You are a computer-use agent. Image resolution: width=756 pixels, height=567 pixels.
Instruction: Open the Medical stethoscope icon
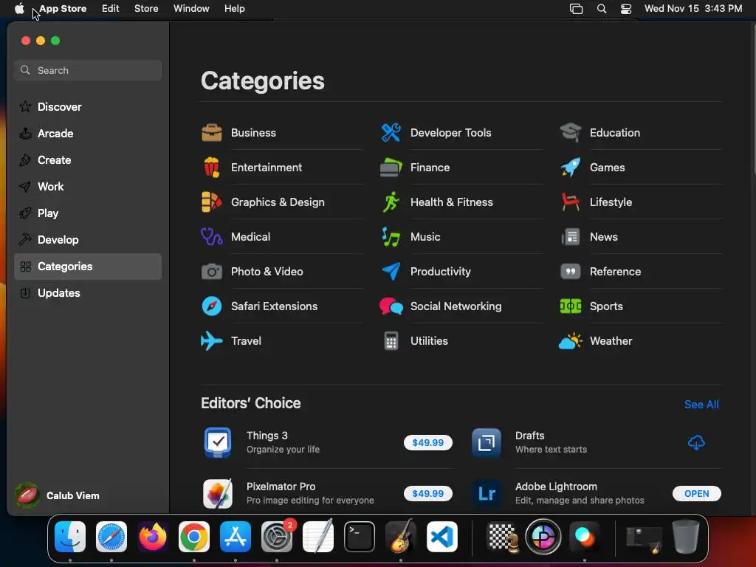pyautogui.click(x=212, y=237)
